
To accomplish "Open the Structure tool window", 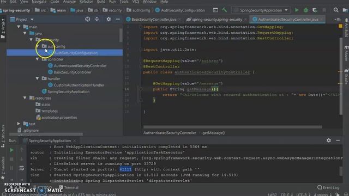I will 3,136.
